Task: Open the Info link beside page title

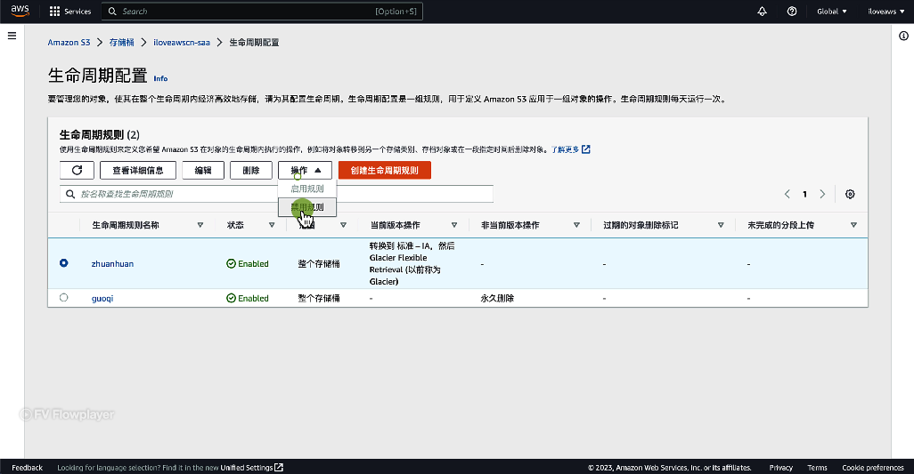Action: point(160,78)
